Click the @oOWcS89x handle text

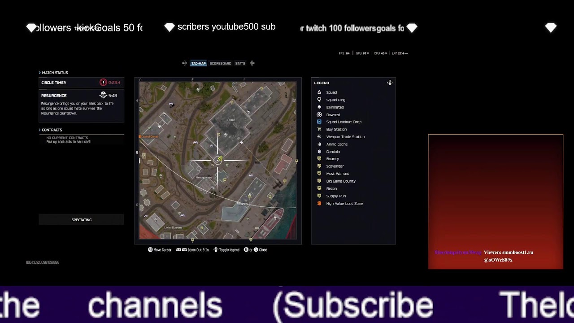pos(498,260)
